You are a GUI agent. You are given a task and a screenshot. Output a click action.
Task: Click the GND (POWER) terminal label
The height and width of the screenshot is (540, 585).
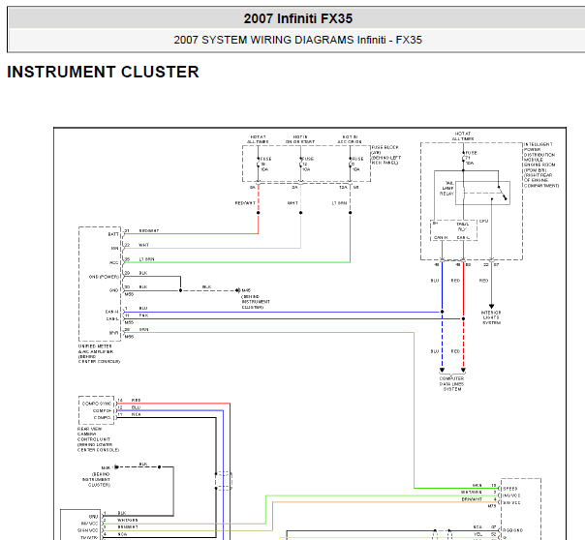(x=104, y=277)
